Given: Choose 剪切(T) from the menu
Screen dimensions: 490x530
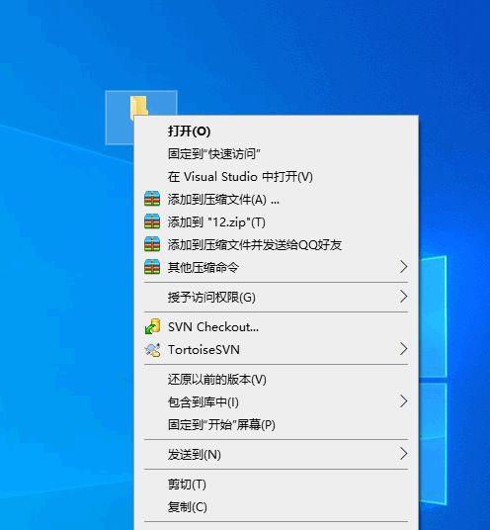Looking at the screenshot, I should (276, 485).
